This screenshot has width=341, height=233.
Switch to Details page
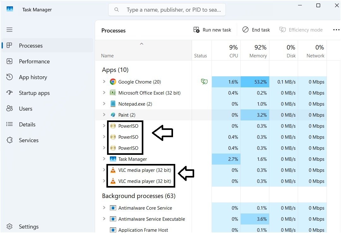(x=47, y=125)
